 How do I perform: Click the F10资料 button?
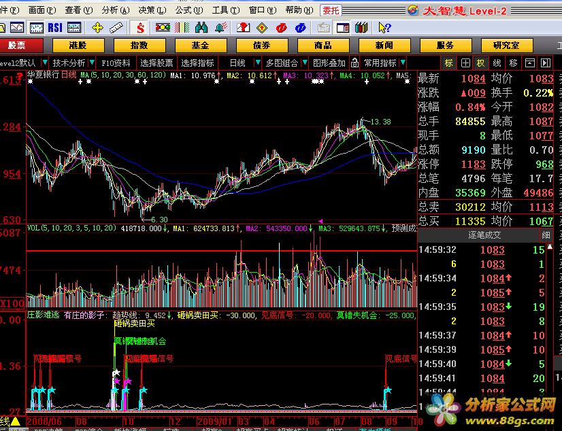click(x=116, y=63)
